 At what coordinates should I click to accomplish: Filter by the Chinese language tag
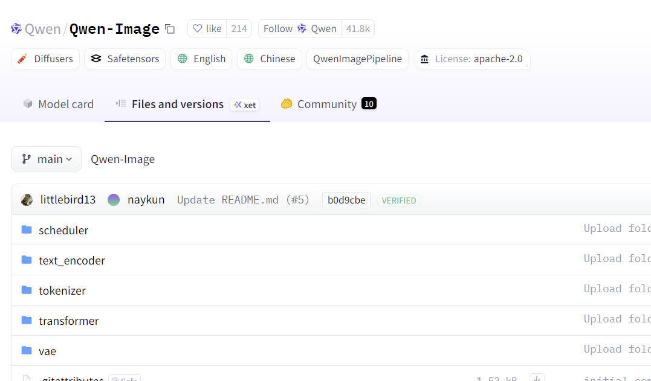tap(270, 59)
